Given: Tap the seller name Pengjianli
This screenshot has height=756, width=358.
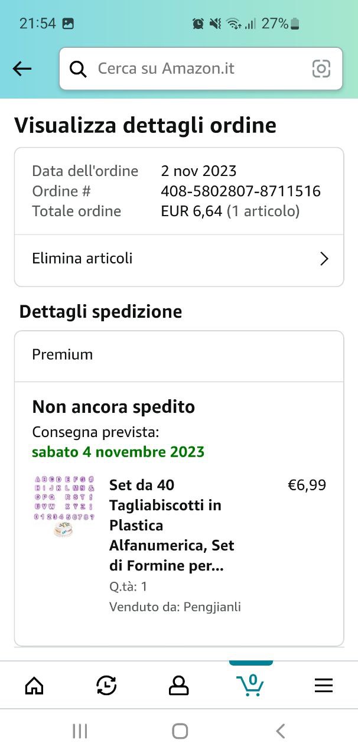Looking at the screenshot, I should click(211, 607).
